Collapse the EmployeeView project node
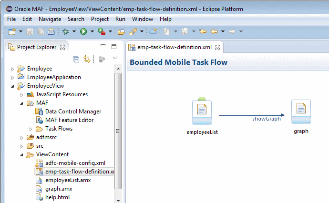This screenshot has width=329, height=203. [x=12, y=86]
